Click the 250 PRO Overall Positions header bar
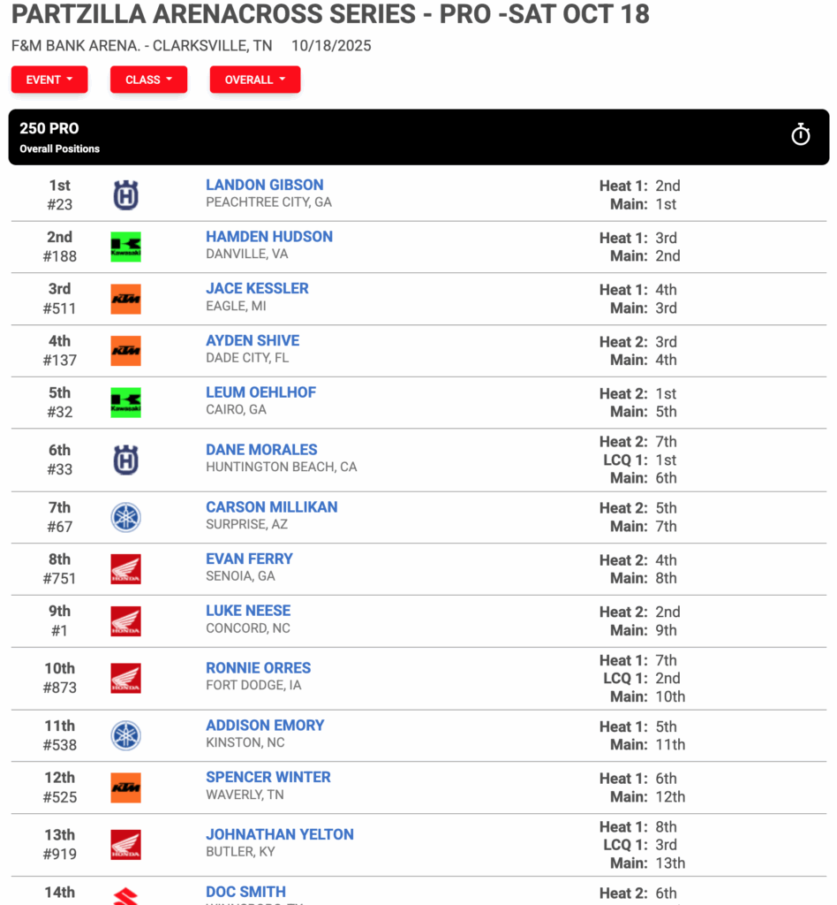The width and height of the screenshot is (837, 905). (x=418, y=137)
